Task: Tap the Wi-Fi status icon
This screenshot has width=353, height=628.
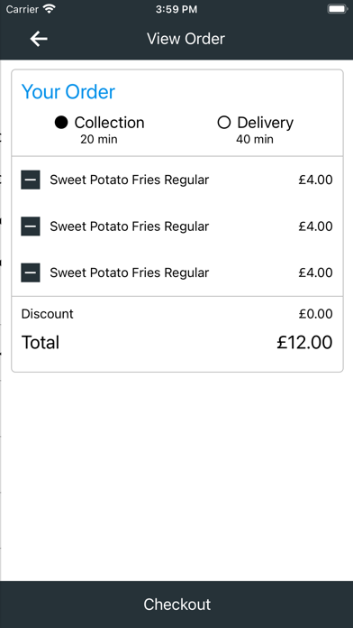Action: (x=50, y=9)
